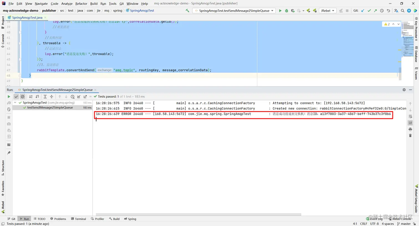Go to the next highlighted problem arrow
419x226 pixels.
pos(398,24)
